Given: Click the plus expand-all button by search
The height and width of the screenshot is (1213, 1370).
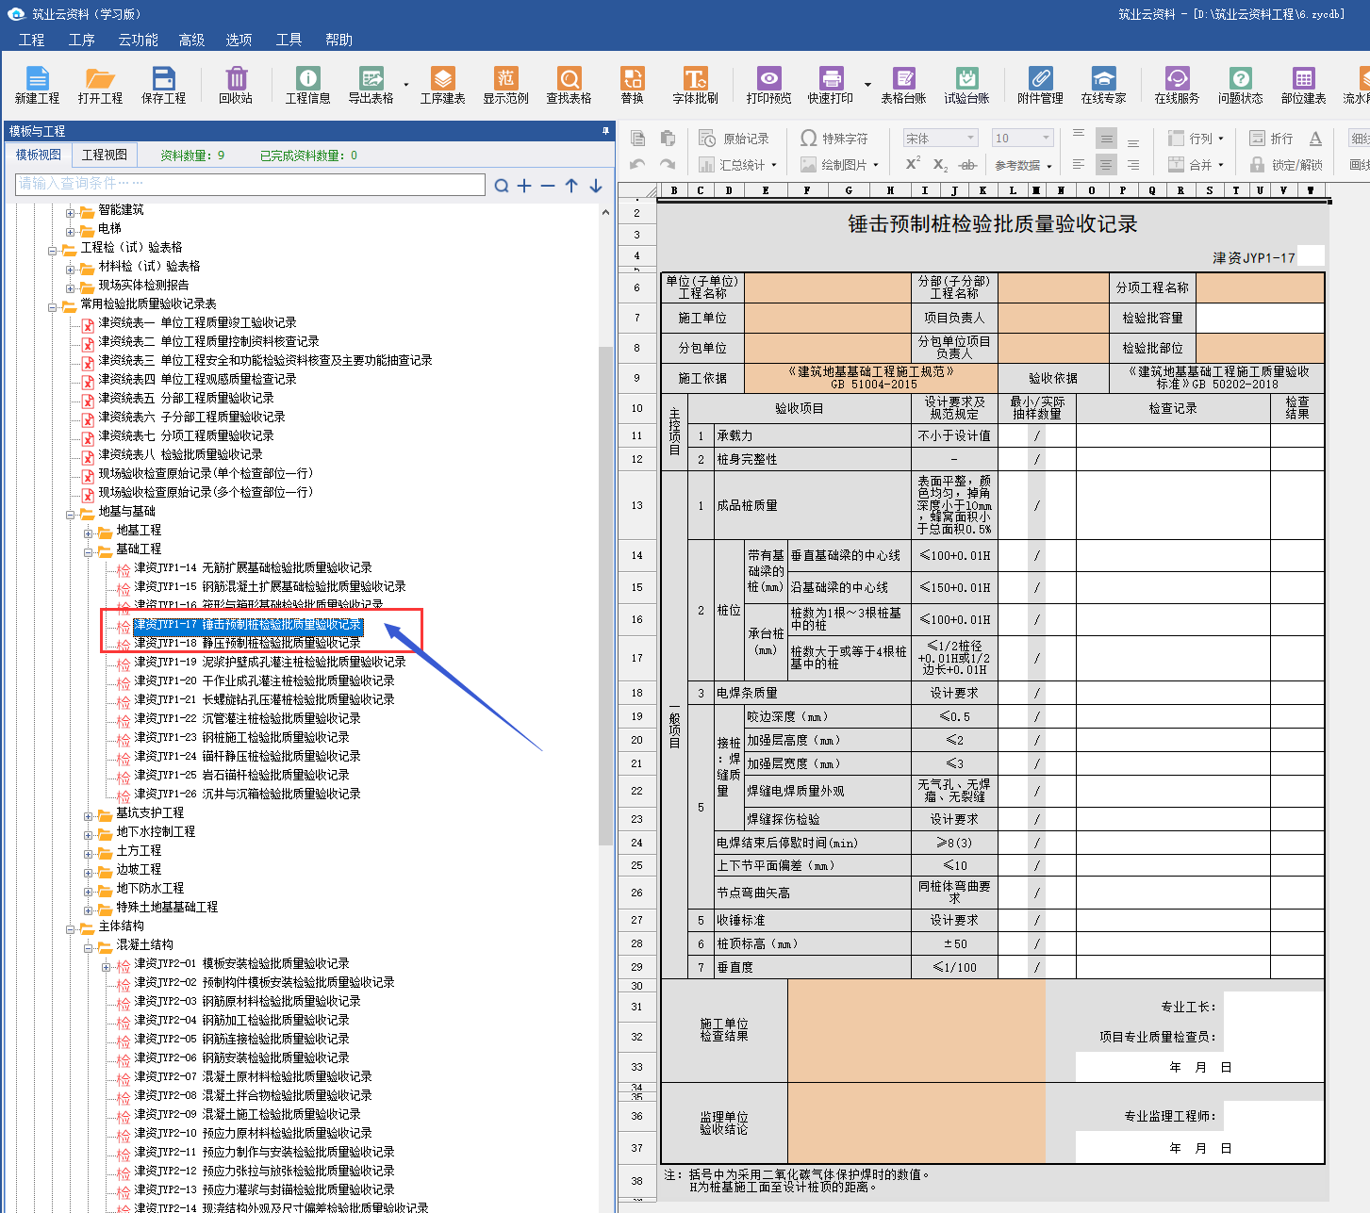Looking at the screenshot, I should (x=524, y=186).
